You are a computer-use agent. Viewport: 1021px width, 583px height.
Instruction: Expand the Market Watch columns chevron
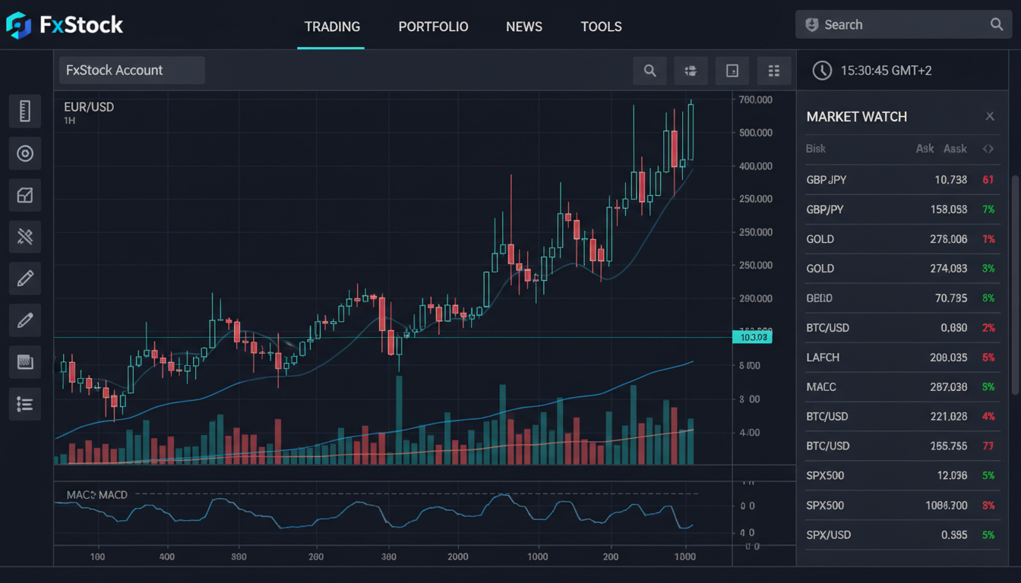pos(989,149)
